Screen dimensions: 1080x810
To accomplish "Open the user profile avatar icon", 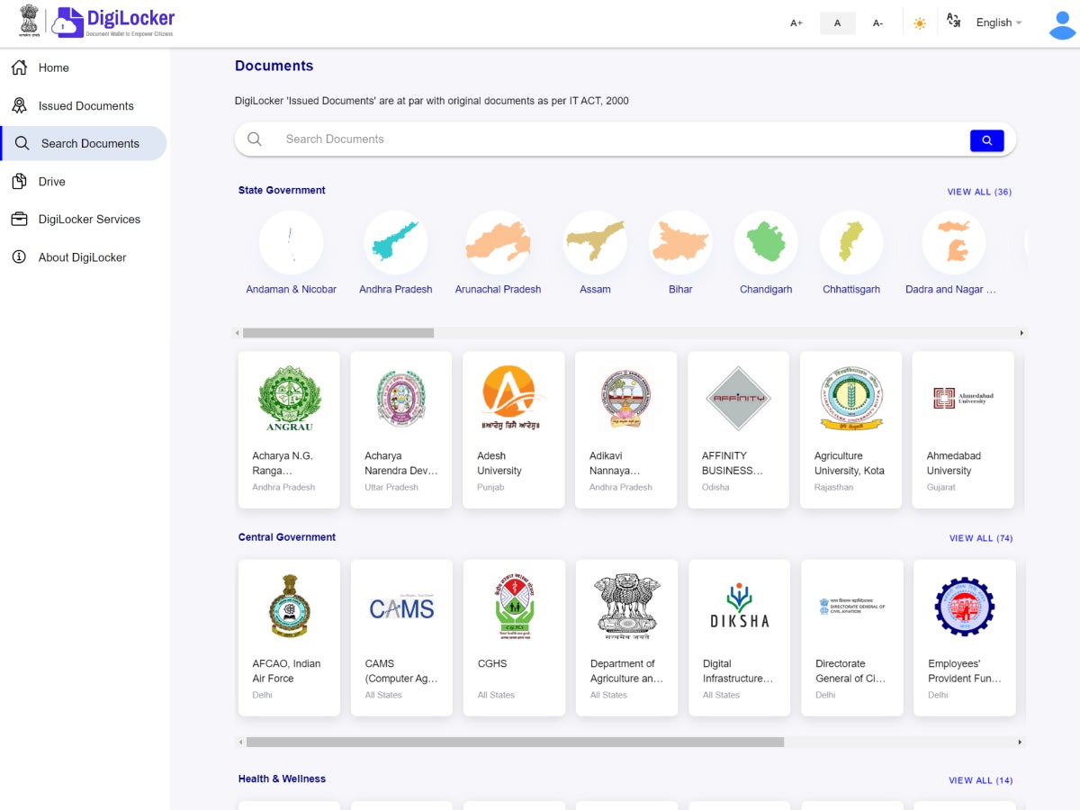I will pyautogui.click(x=1062, y=23).
